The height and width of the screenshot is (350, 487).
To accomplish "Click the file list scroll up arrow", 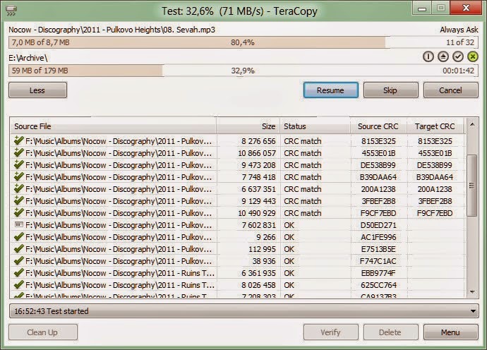I will tap(471, 124).
